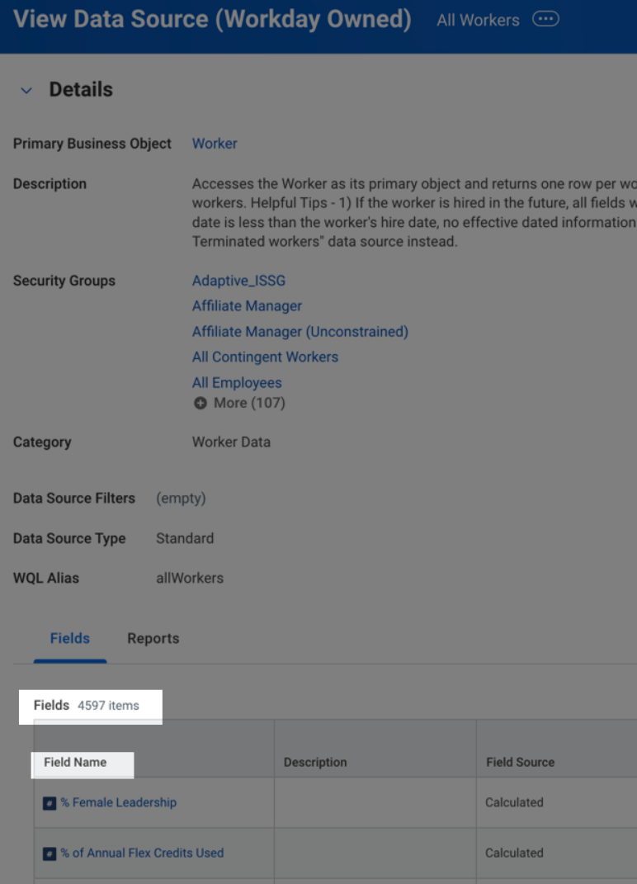This screenshot has width=637, height=884.
Task: Click the All Workers title text
Action: 478,20
